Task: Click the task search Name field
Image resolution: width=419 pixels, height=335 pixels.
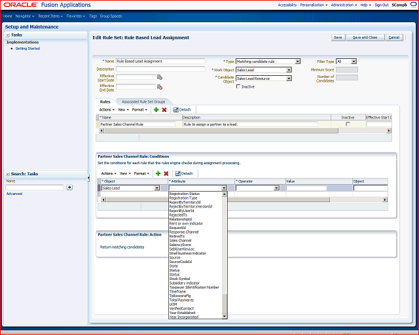Action: (35, 188)
